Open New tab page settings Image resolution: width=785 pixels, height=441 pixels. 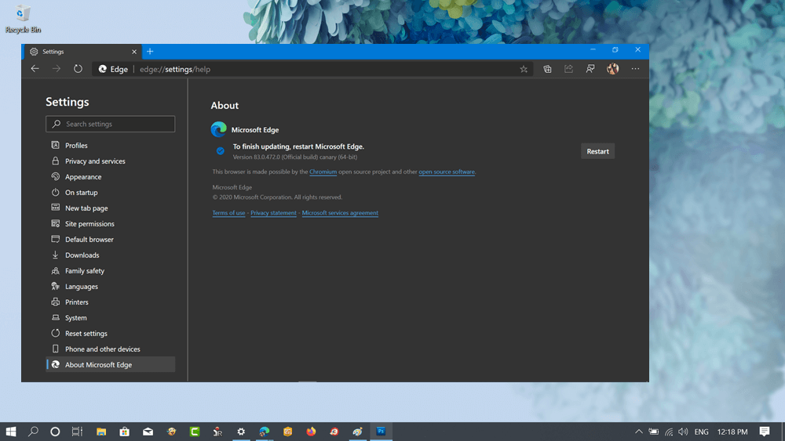[110, 208]
